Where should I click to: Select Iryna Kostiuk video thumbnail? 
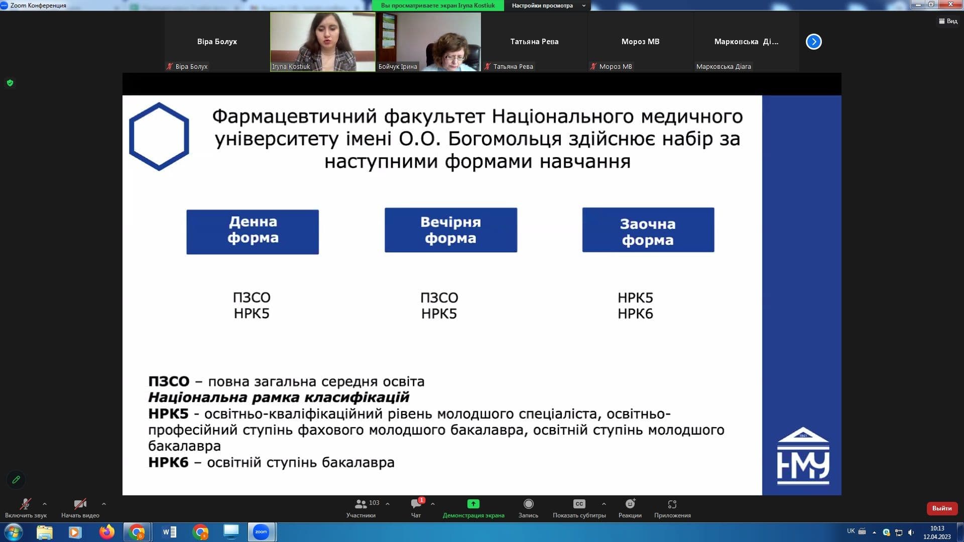(x=323, y=42)
